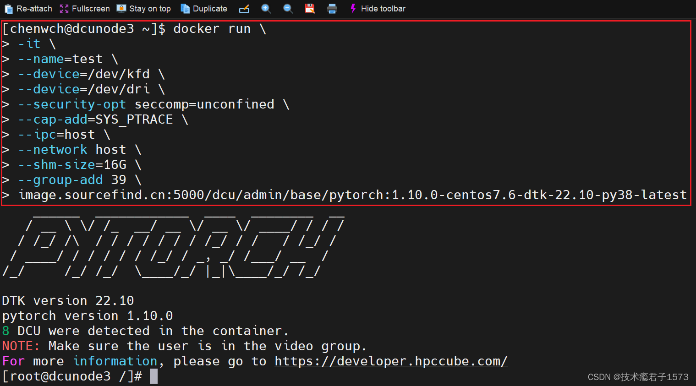This screenshot has width=696, height=386.
Task: Click the "pytorch version 1.10.0" line
Action: [88, 316]
